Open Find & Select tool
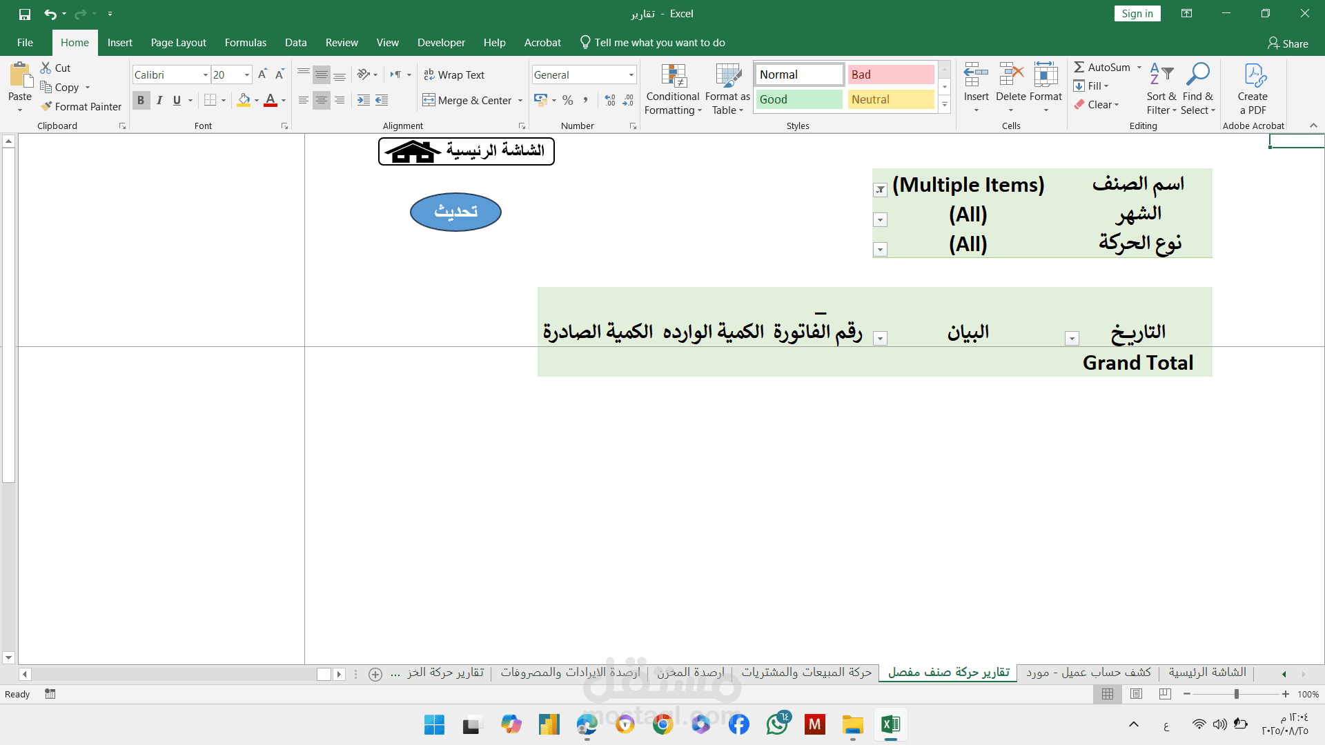1325x745 pixels. point(1197,90)
